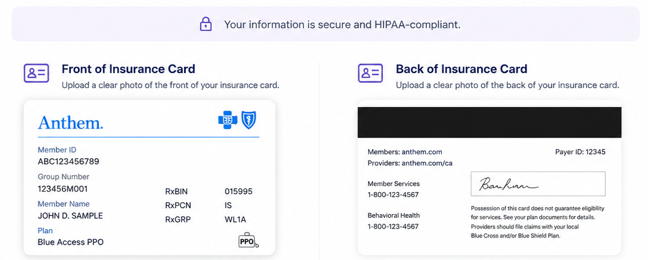
Task: Click the black magnetic stripe
Action: coord(490,123)
